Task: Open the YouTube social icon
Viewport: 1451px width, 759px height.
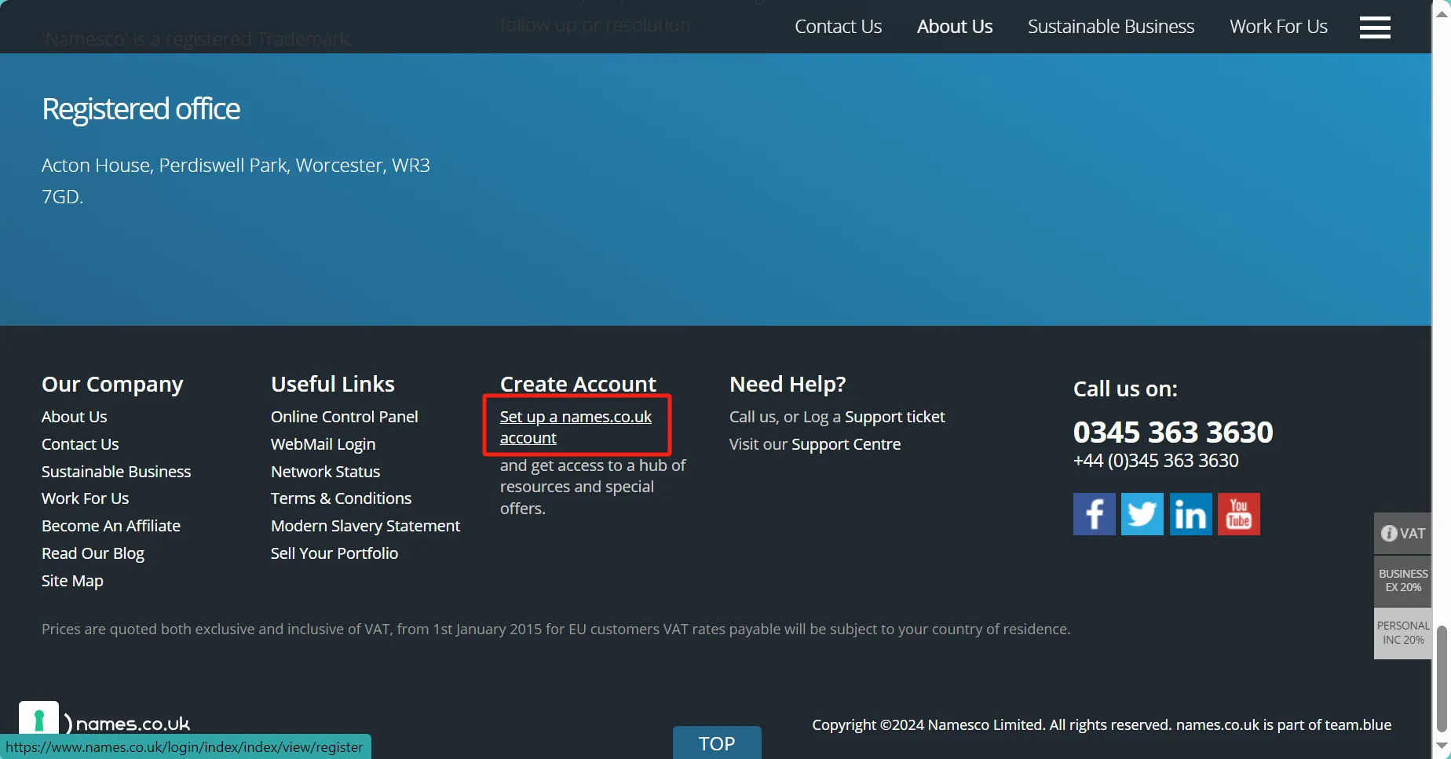Action: (x=1239, y=514)
